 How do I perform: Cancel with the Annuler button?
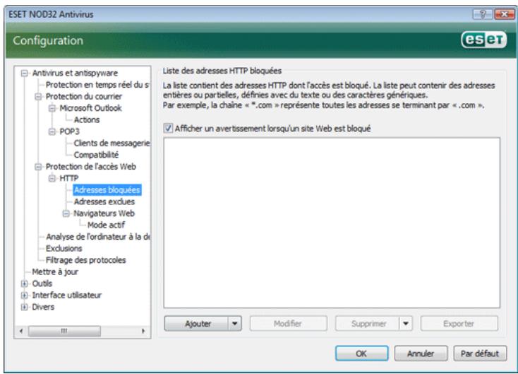point(421,353)
